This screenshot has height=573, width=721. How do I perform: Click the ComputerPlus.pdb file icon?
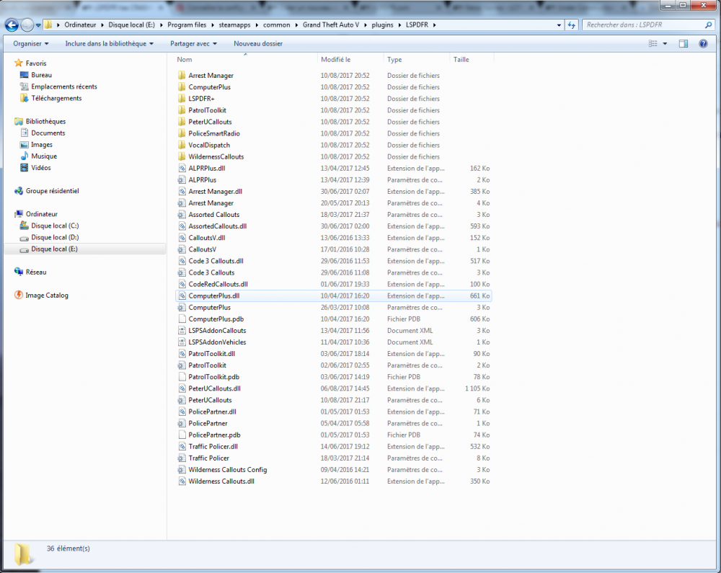point(182,319)
